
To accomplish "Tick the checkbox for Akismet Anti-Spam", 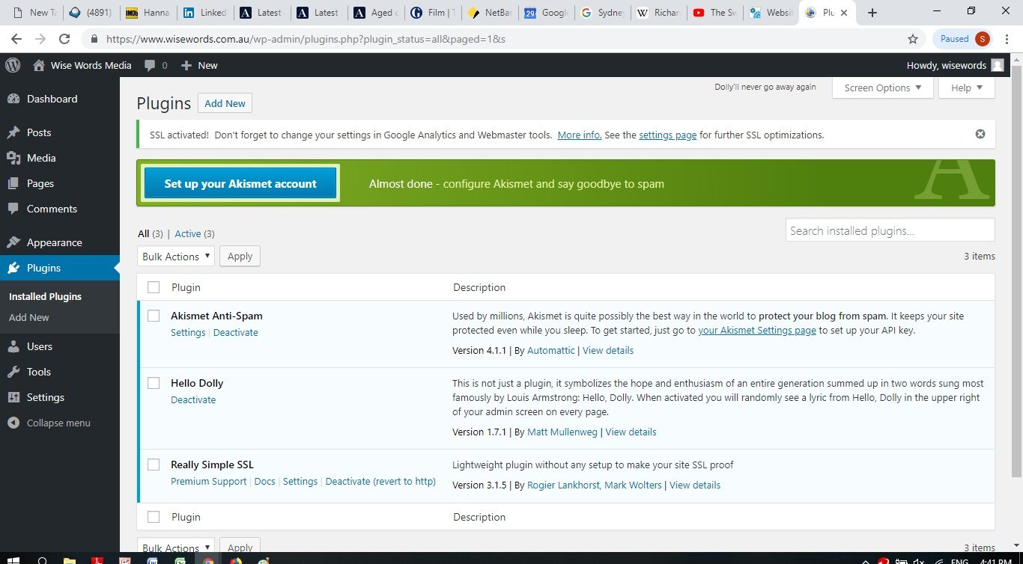I will pos(154,316).
